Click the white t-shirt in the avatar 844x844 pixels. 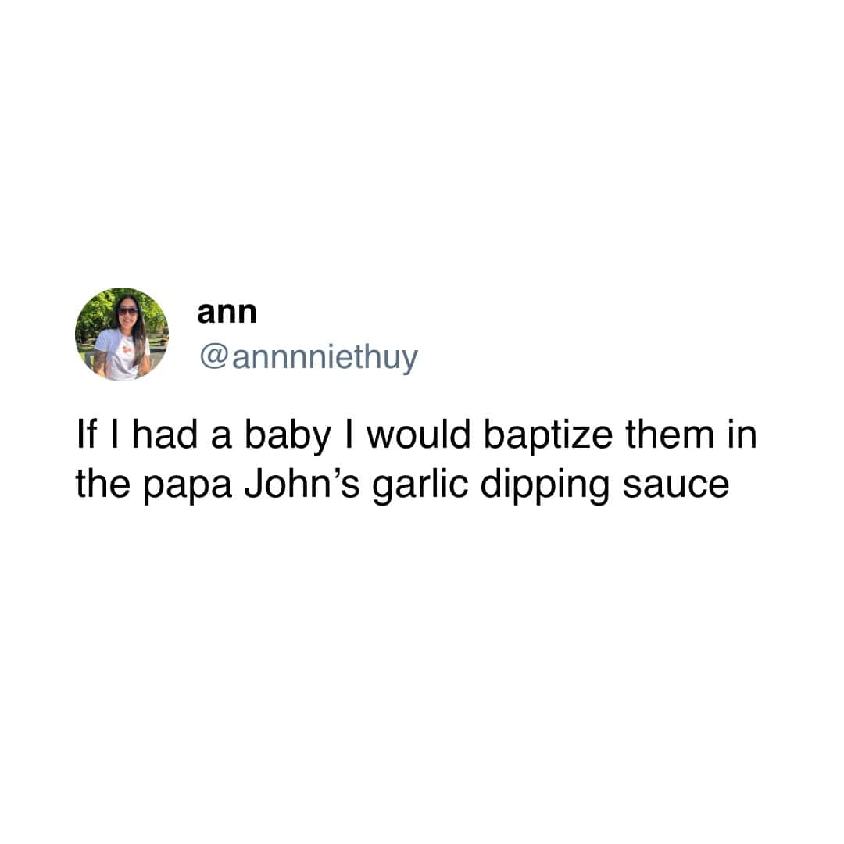click(120, 354)
